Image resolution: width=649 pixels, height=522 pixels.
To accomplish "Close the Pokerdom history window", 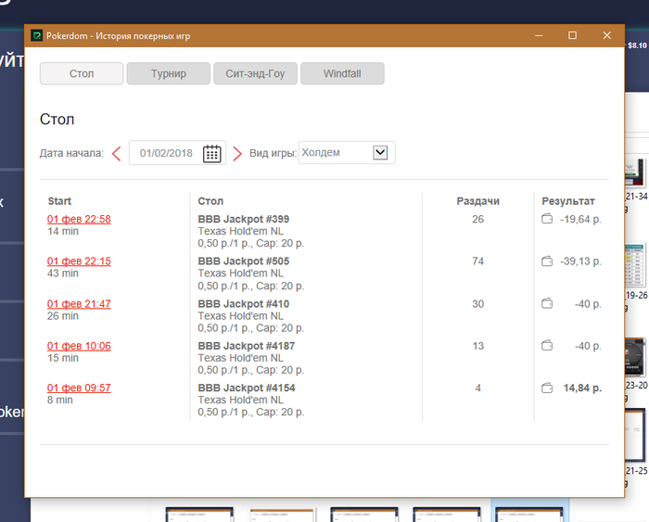I will point(606,35).
